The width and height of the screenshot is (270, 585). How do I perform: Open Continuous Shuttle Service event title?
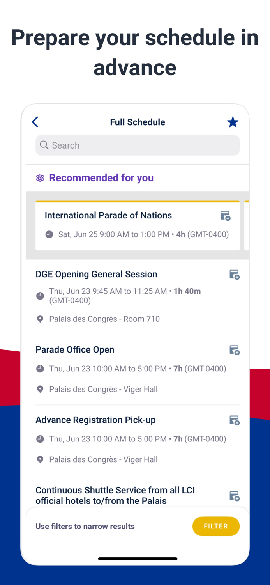pyautogui.click(x=115, y=495)
